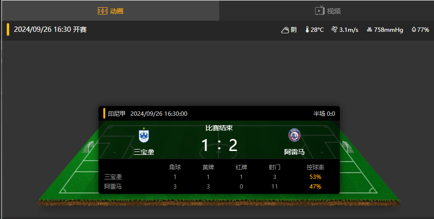
Task: Click the 印尼甲 league label
Action: click(116, 114)
